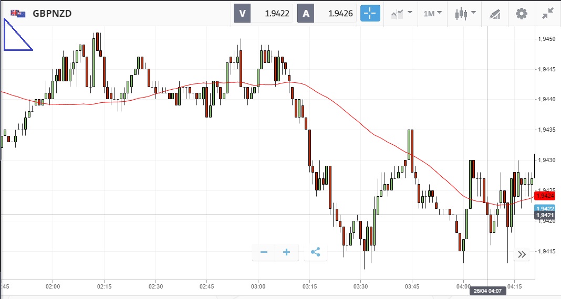The image size is (561, 299).
Task: Share the chart using share icon
Action: coord(315,252)
